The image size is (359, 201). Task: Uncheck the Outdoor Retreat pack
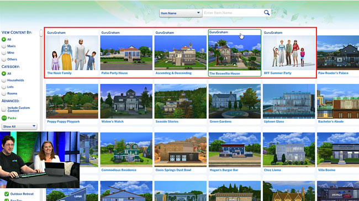pos(7,194)
